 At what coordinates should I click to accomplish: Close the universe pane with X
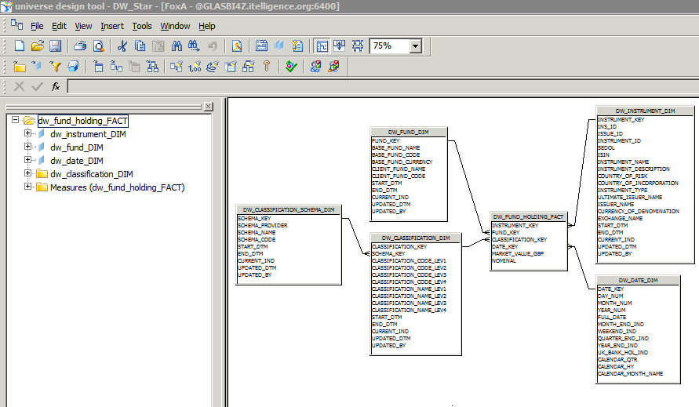[208, 107]
